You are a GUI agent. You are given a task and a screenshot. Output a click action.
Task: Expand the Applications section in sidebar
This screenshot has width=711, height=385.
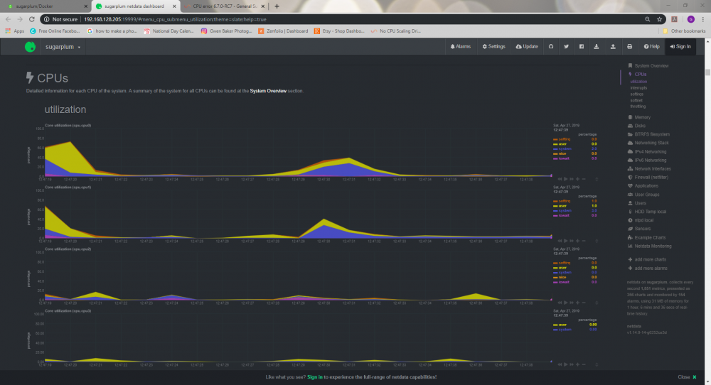tap(646, 186)
